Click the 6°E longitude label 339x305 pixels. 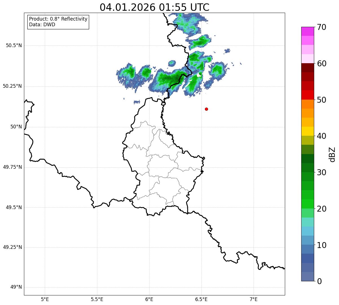[149, 299]
